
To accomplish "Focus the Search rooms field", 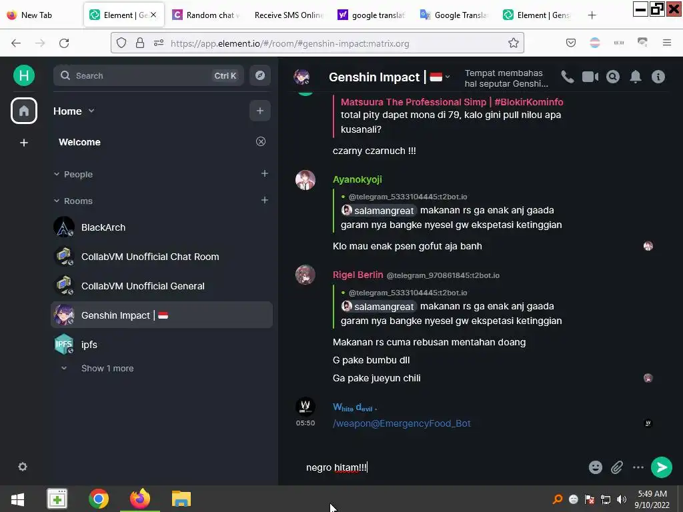I will click(x=149, y=76).
